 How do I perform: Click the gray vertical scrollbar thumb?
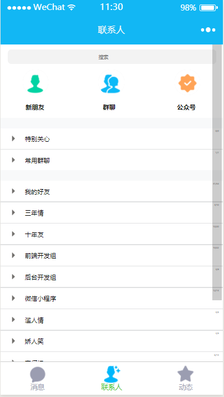coord(217,172)
